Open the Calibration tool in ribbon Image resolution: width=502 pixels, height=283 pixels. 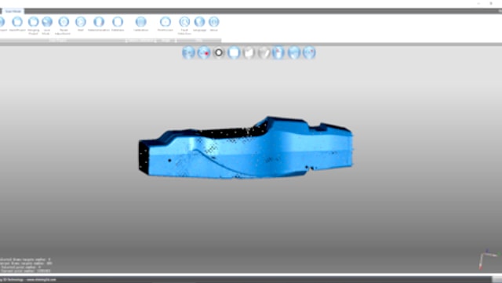(141, 22)
